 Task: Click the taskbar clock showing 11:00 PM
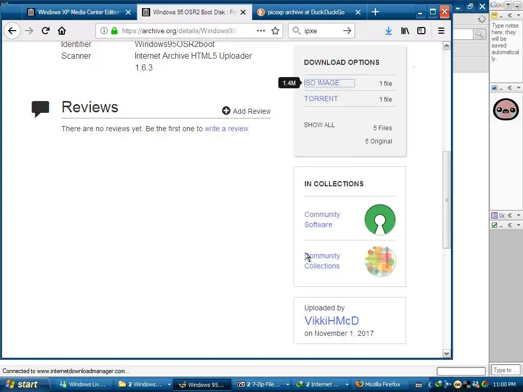(x=504, y=384)
